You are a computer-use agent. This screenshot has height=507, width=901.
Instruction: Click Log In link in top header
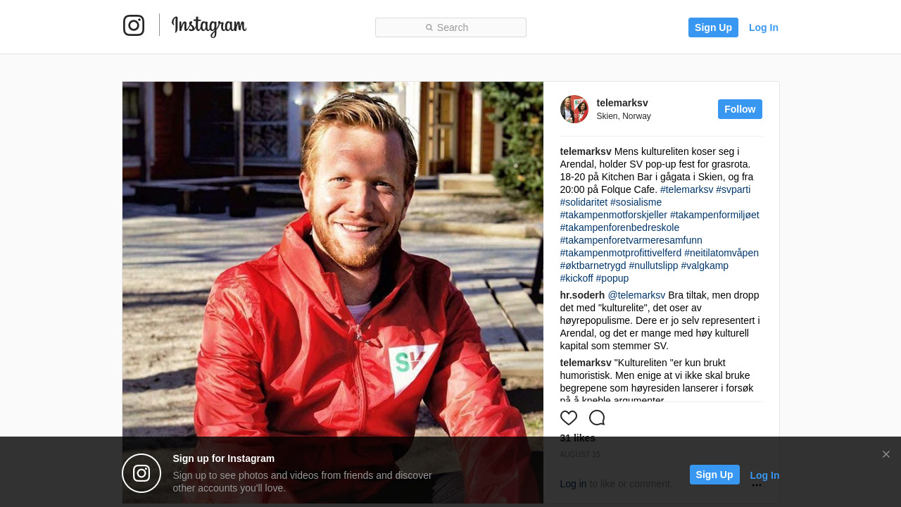tap(764, 27)
